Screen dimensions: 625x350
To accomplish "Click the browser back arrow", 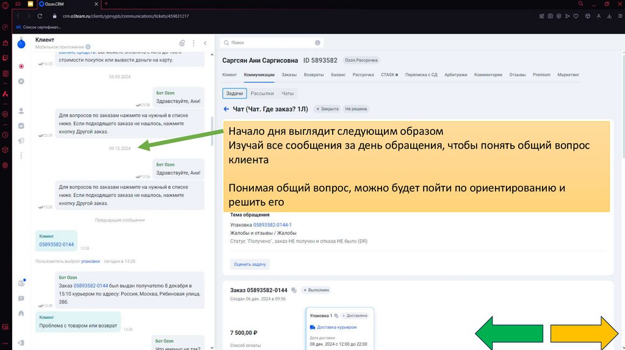I will [18, 16].
